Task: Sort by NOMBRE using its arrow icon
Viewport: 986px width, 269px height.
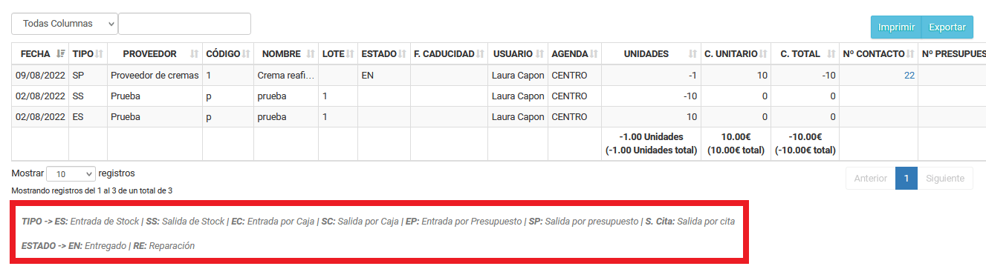Action: [309, 54]
